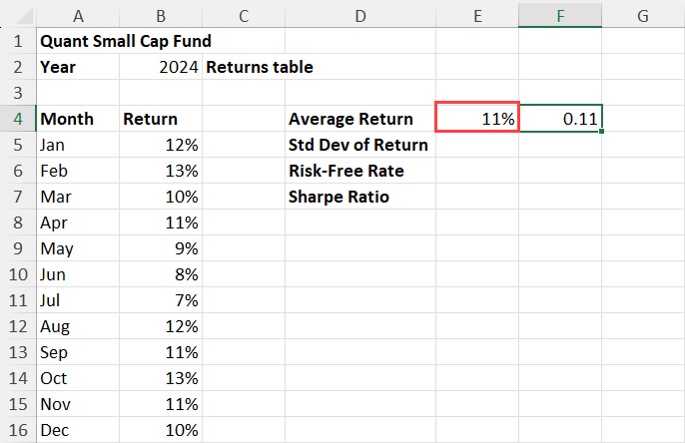Select empty cell E5 beside Std Dev

click(x=477, y=145)
